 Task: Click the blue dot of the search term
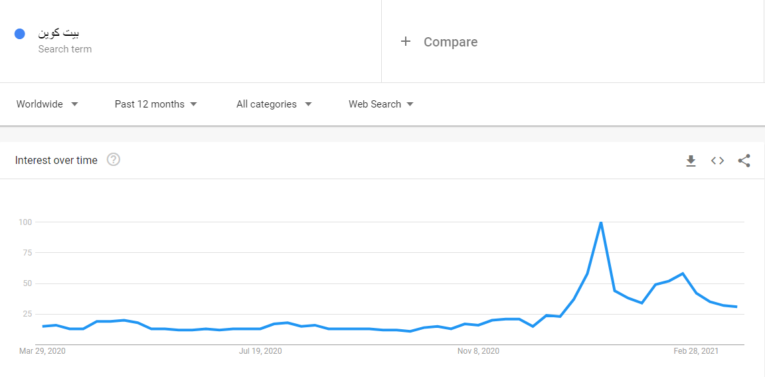(x=20, y=34)
